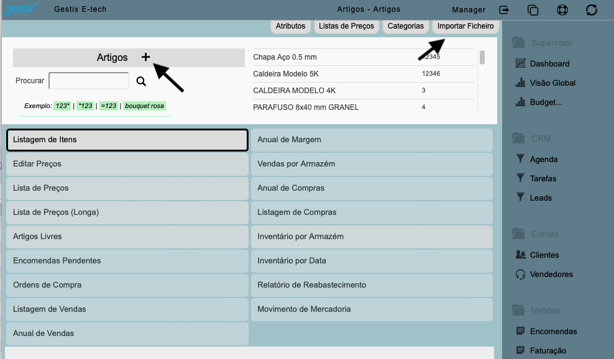Switch to the Listas de Preços tab
The width and height of the screenshot is (614, 359).
click(x=346, y=26)
